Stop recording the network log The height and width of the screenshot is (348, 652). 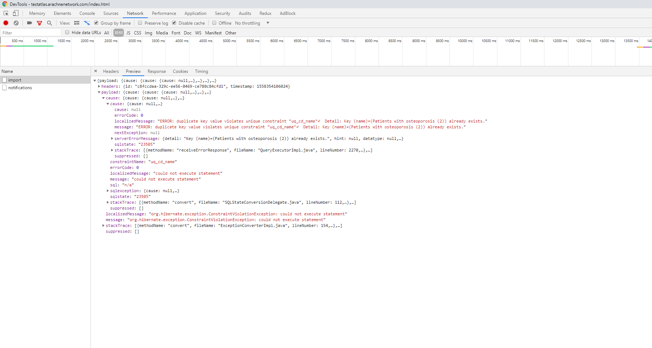(x=6, y=23)
